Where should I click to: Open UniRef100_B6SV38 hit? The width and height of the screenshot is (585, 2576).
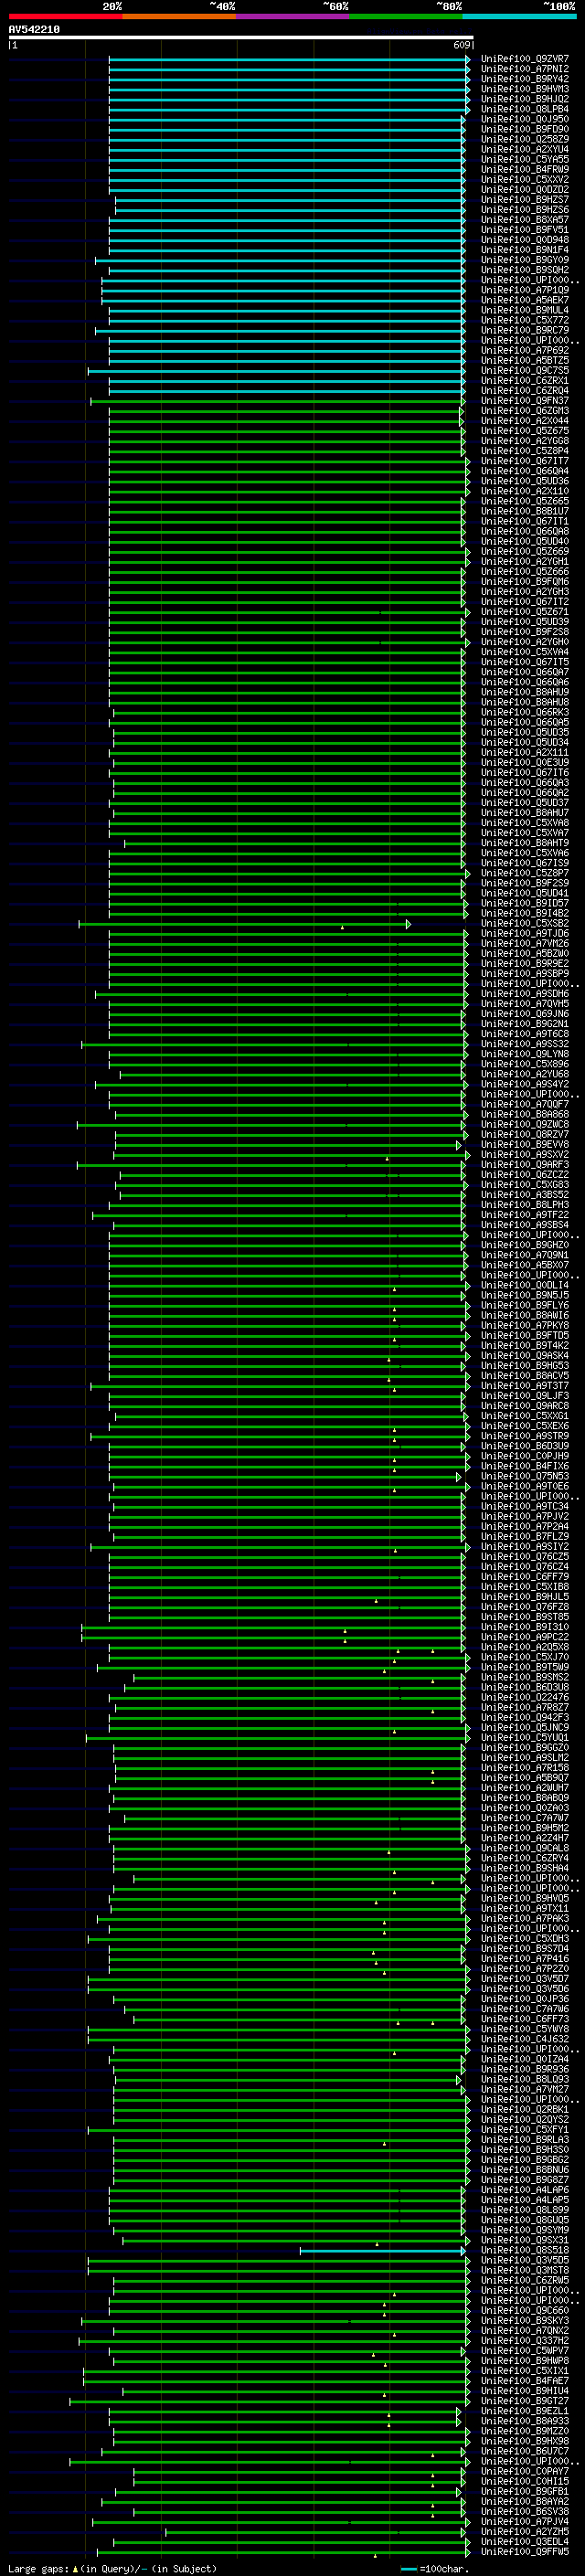(x=525, y=2512)
